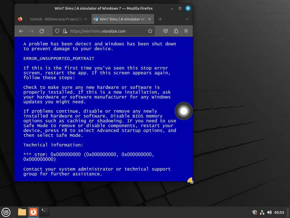Image resolution: width=290 pixels, height=218 pixels.
Task: Click "A problem has been detect" line
Action: [100, 44]
